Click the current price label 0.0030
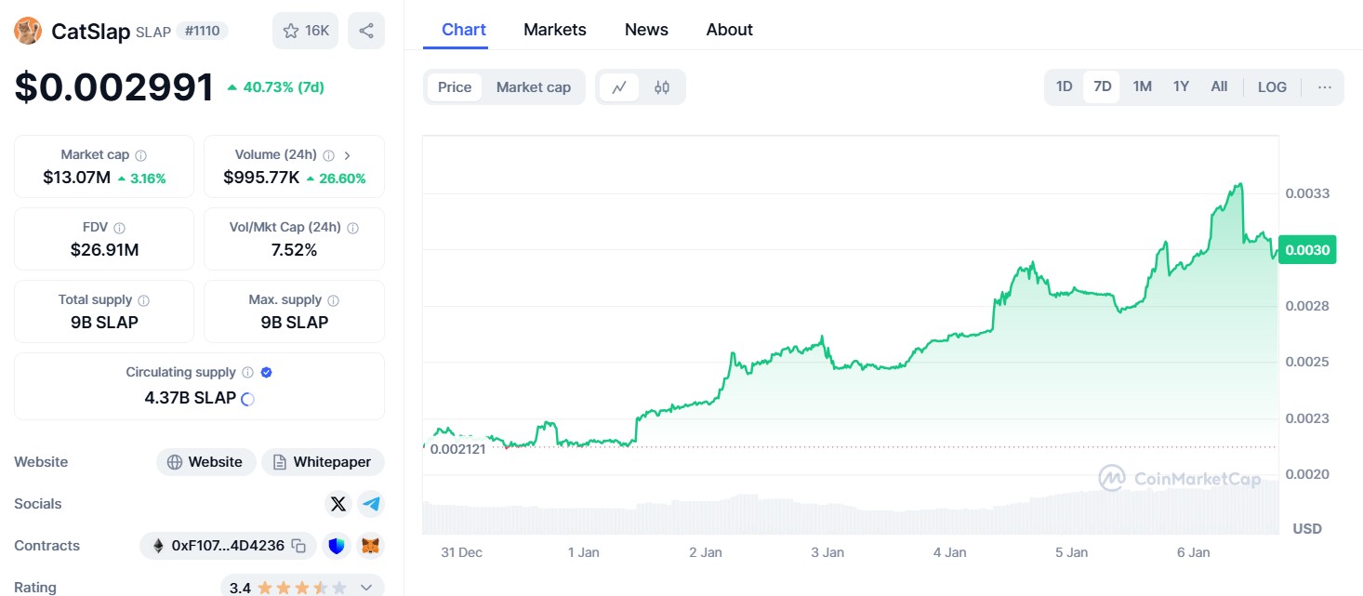 pos(1307,249)
